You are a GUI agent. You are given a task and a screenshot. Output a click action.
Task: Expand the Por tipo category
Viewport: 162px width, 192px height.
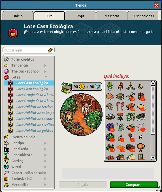click(x=45, y=143)
